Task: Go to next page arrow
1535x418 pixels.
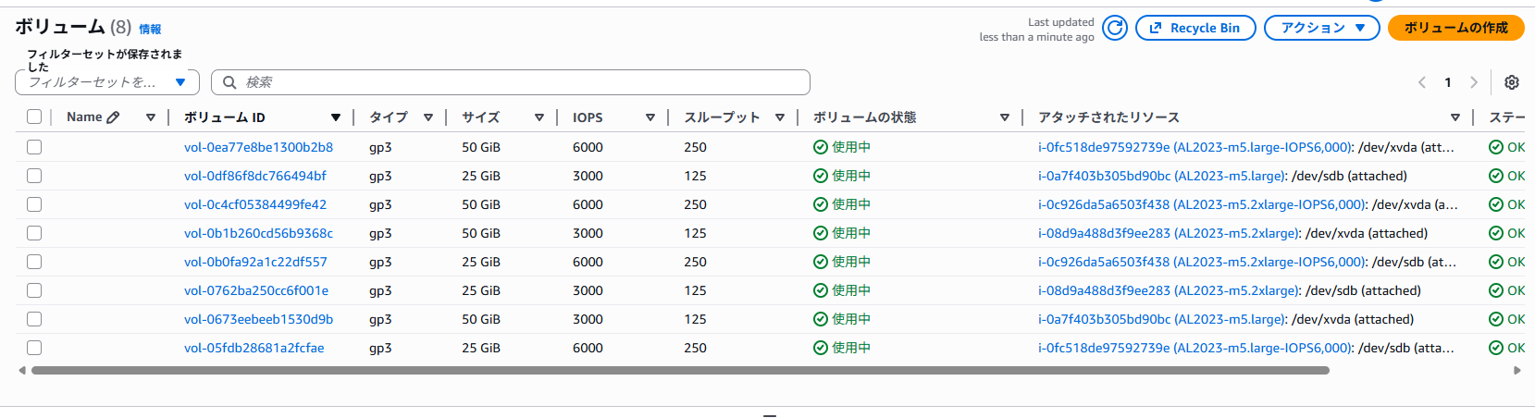Action: 1474,82
